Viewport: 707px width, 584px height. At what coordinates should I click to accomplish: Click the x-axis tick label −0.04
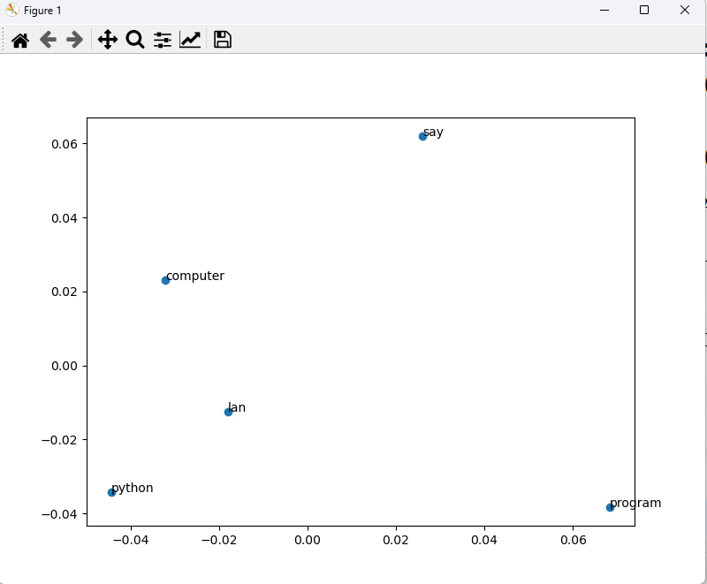point(131,540)
